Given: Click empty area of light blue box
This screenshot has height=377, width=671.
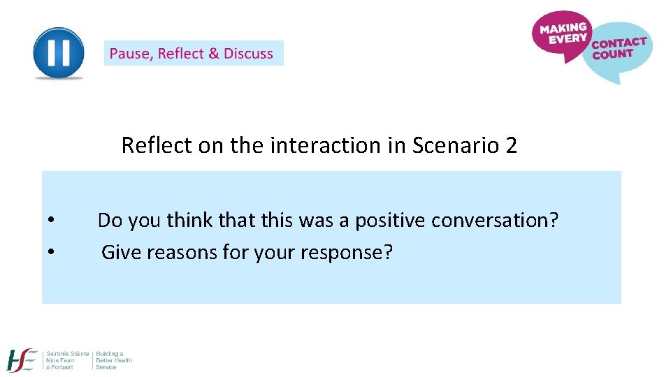Looking at the screenshot, I should click(489, 279).
